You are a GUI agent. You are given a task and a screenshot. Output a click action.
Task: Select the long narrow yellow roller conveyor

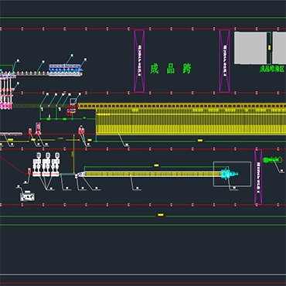click(x=152, y=174)
